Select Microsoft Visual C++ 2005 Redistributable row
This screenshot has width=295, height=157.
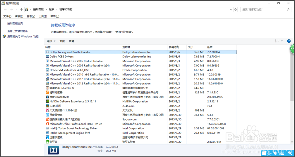(141, 61)
